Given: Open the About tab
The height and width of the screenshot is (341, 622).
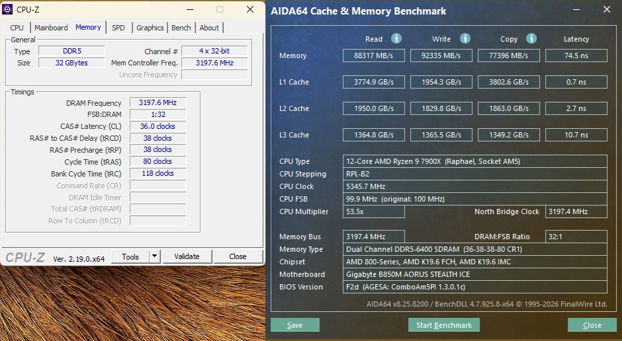Looking at the screenshot, I should pos(209,28).
